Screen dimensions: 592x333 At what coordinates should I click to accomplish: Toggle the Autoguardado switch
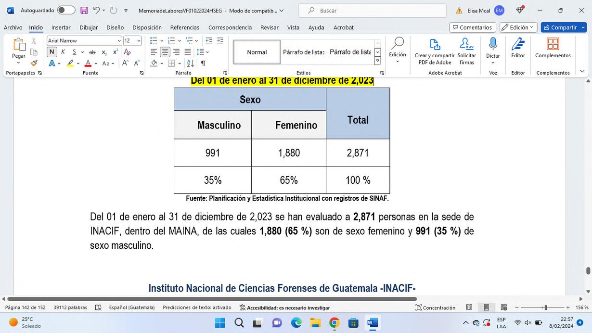66,10
